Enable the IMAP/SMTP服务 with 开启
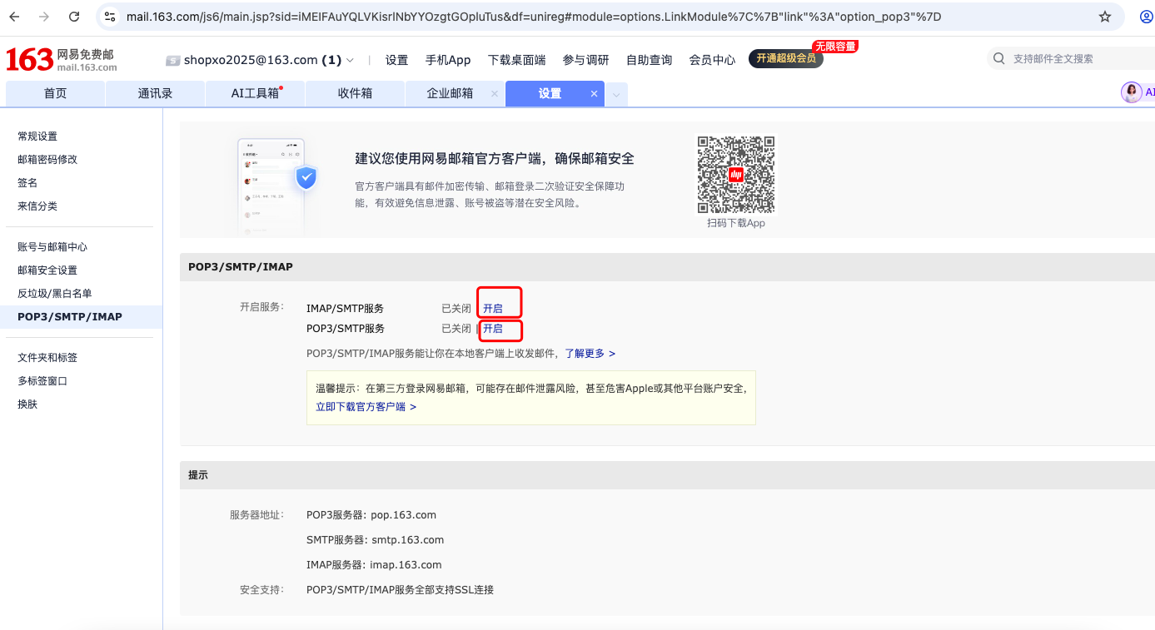 pos(493,309)
